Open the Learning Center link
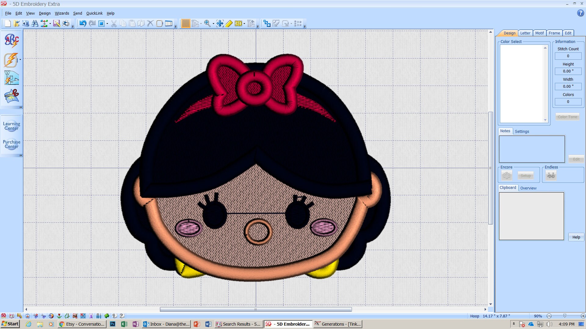 click(12, 126)
